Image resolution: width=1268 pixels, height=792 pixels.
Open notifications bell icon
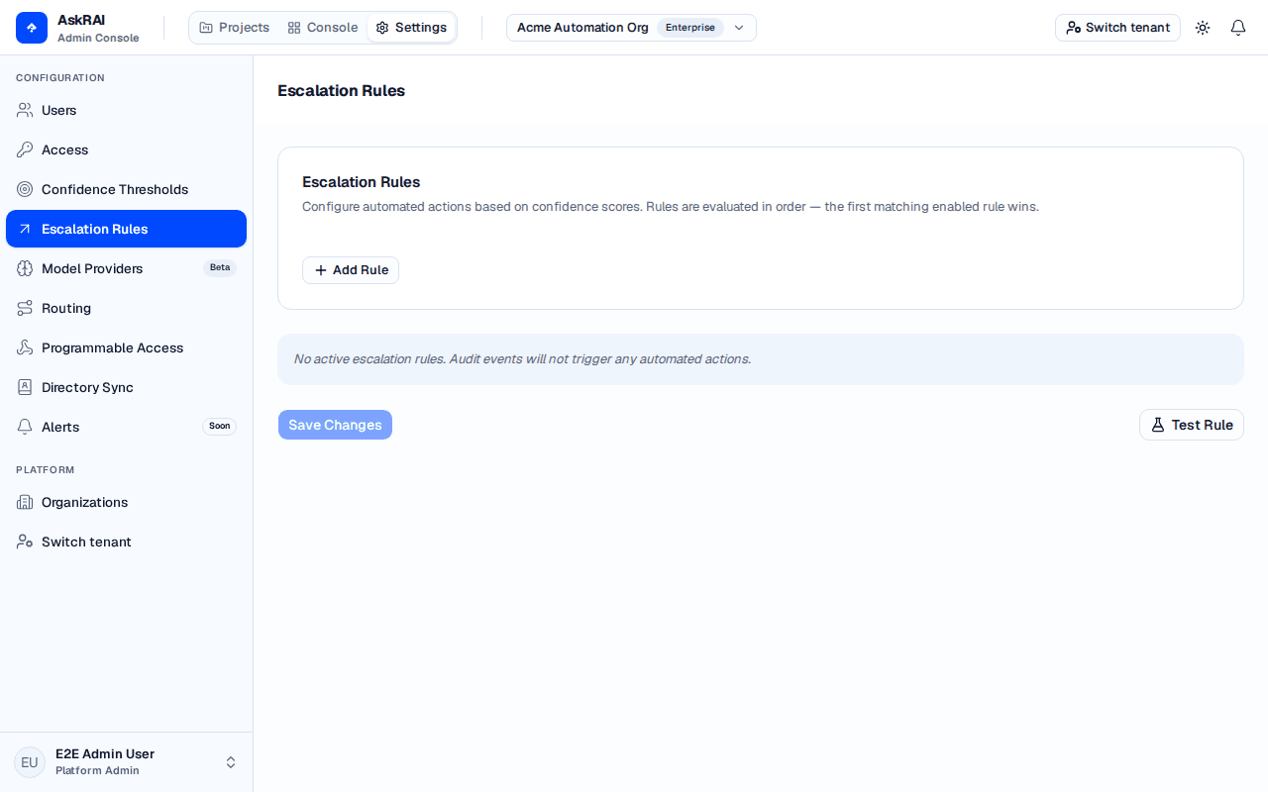pos(1238,28)
